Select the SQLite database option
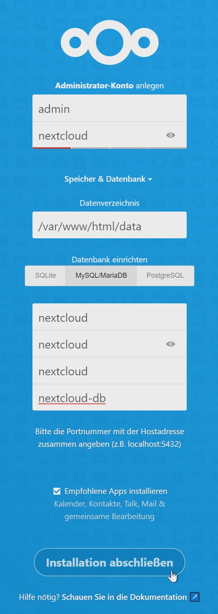The height and width of the screenshot is (614, 218). coord(45,275)
